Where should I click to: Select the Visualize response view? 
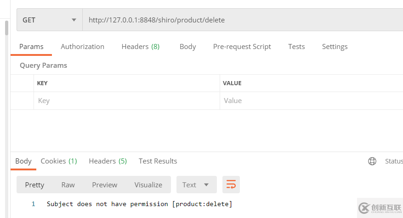click(148, 185)
